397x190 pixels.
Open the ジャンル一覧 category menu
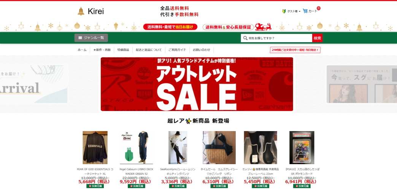[91, 38]
